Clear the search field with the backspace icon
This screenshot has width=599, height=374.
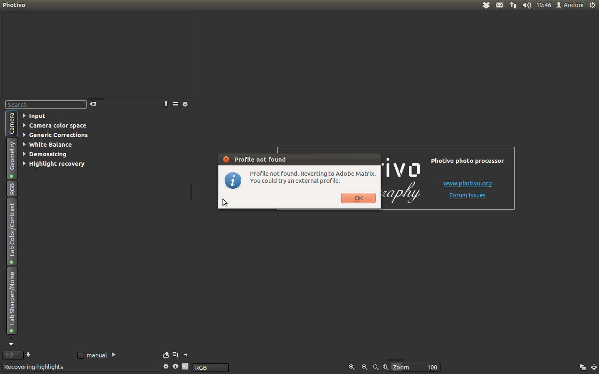[93, 104]
